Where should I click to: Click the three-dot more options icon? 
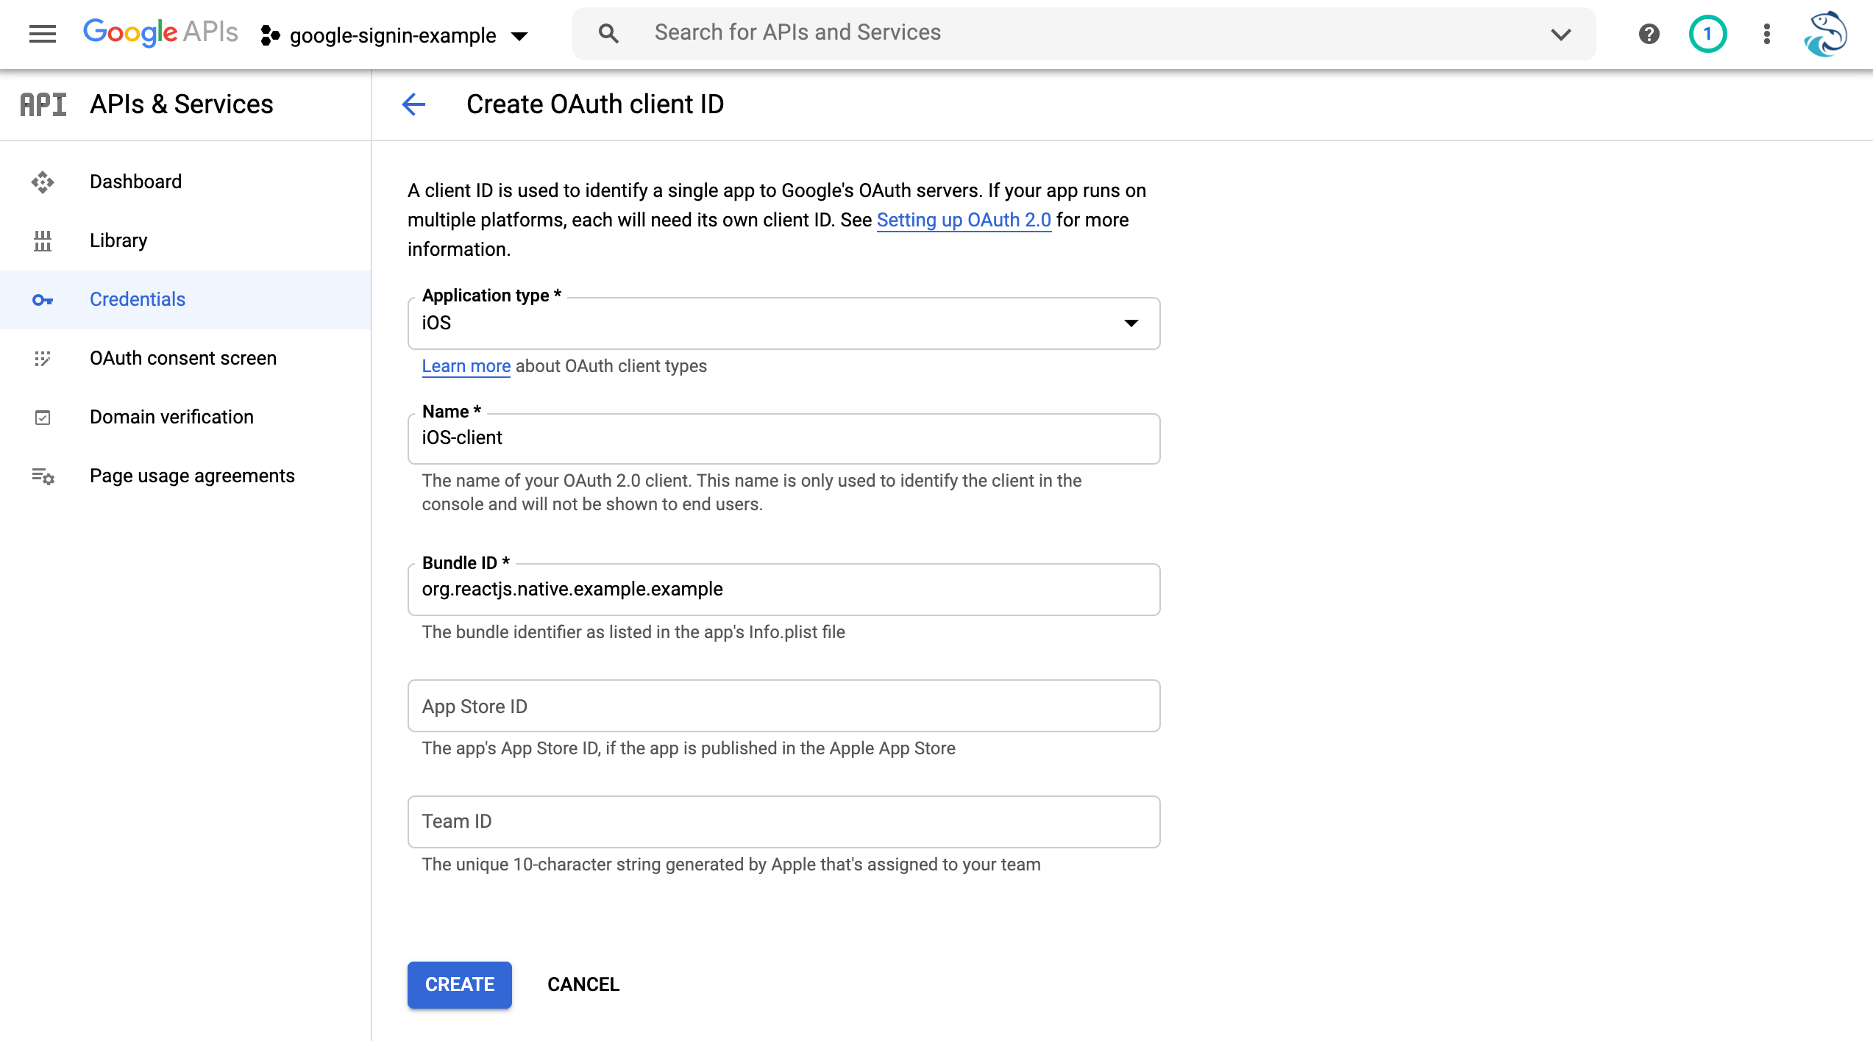point(1766,34)
